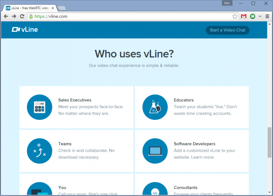The width and height of the screenshot is (273, 196).
Task: Reload the current page
Action: pyautogui.click(x=23, y=16)
